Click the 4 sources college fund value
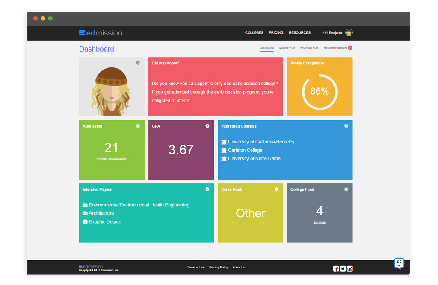 click(320, 211)
